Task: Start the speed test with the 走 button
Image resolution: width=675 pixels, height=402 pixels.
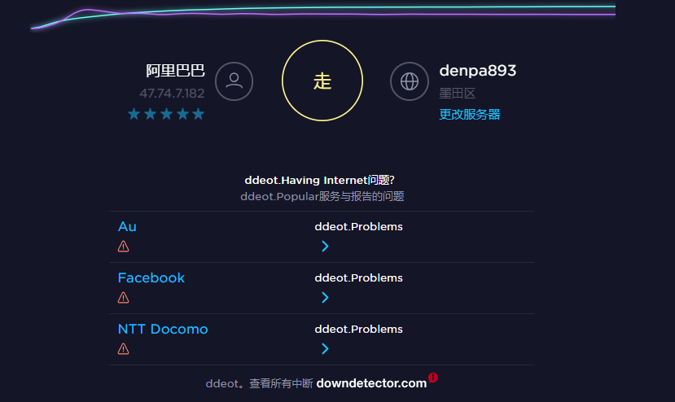Action: (322, 81)
